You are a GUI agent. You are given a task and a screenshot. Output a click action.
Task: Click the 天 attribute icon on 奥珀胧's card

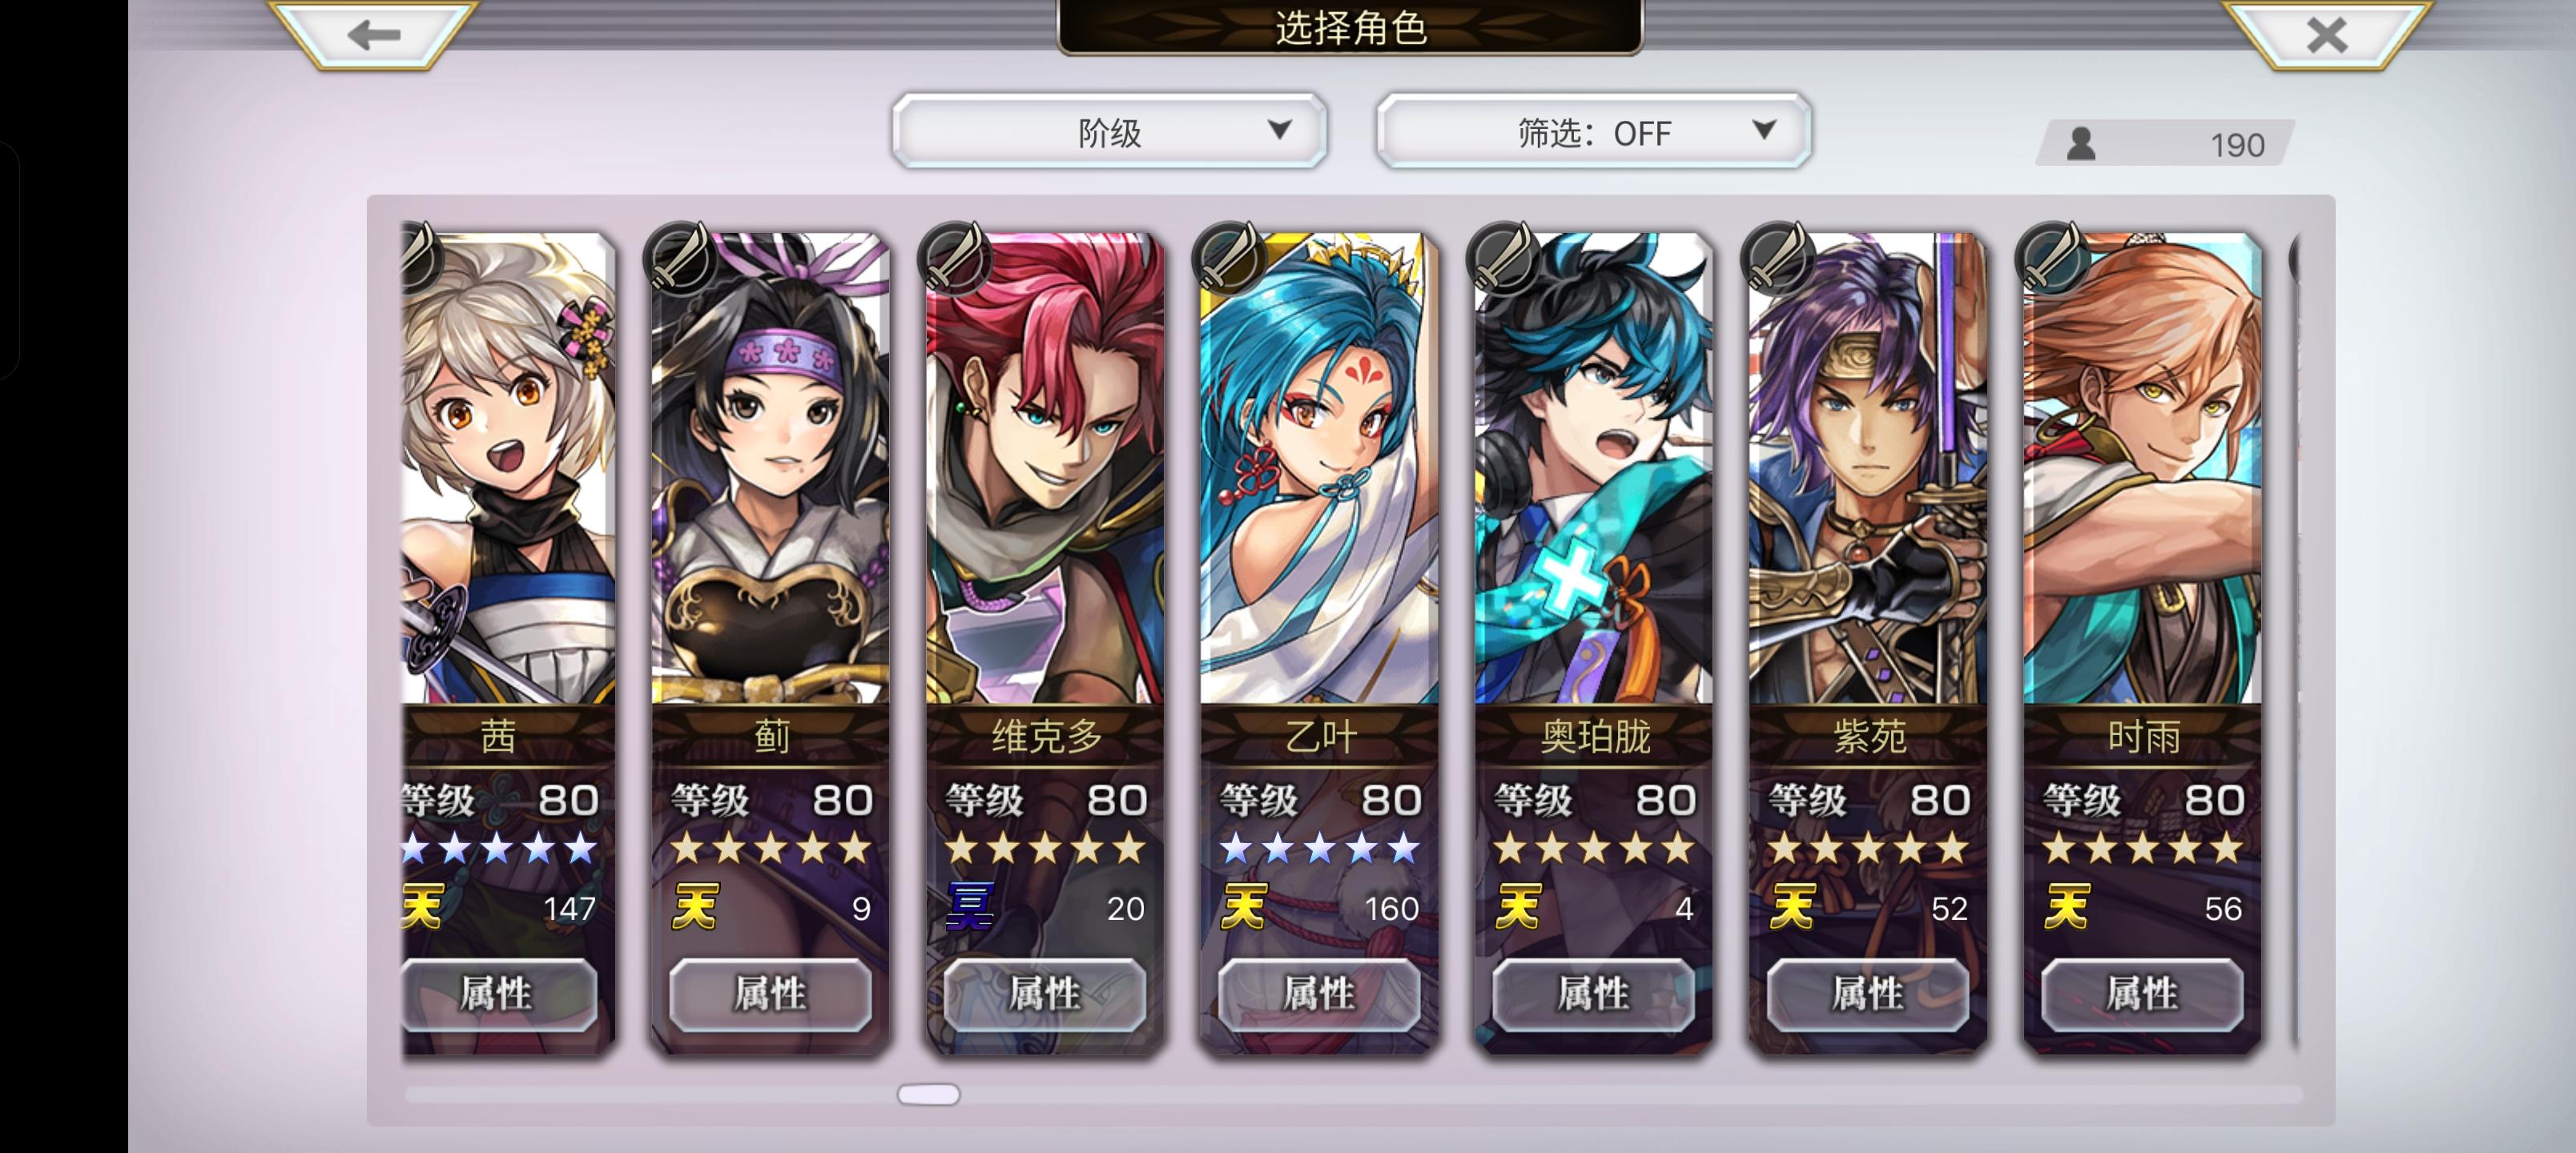1518,908
